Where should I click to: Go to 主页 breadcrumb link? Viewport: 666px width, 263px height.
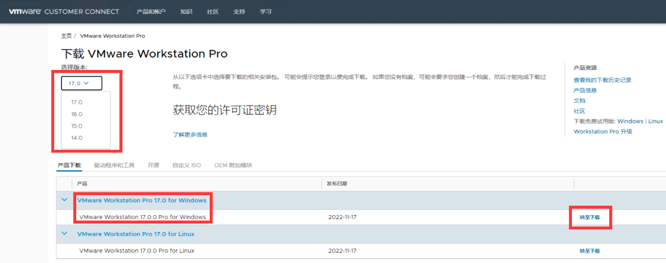66,36
